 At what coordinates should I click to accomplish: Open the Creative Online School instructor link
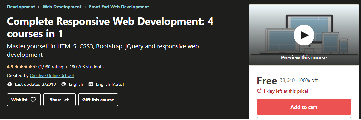coord(52,75)
